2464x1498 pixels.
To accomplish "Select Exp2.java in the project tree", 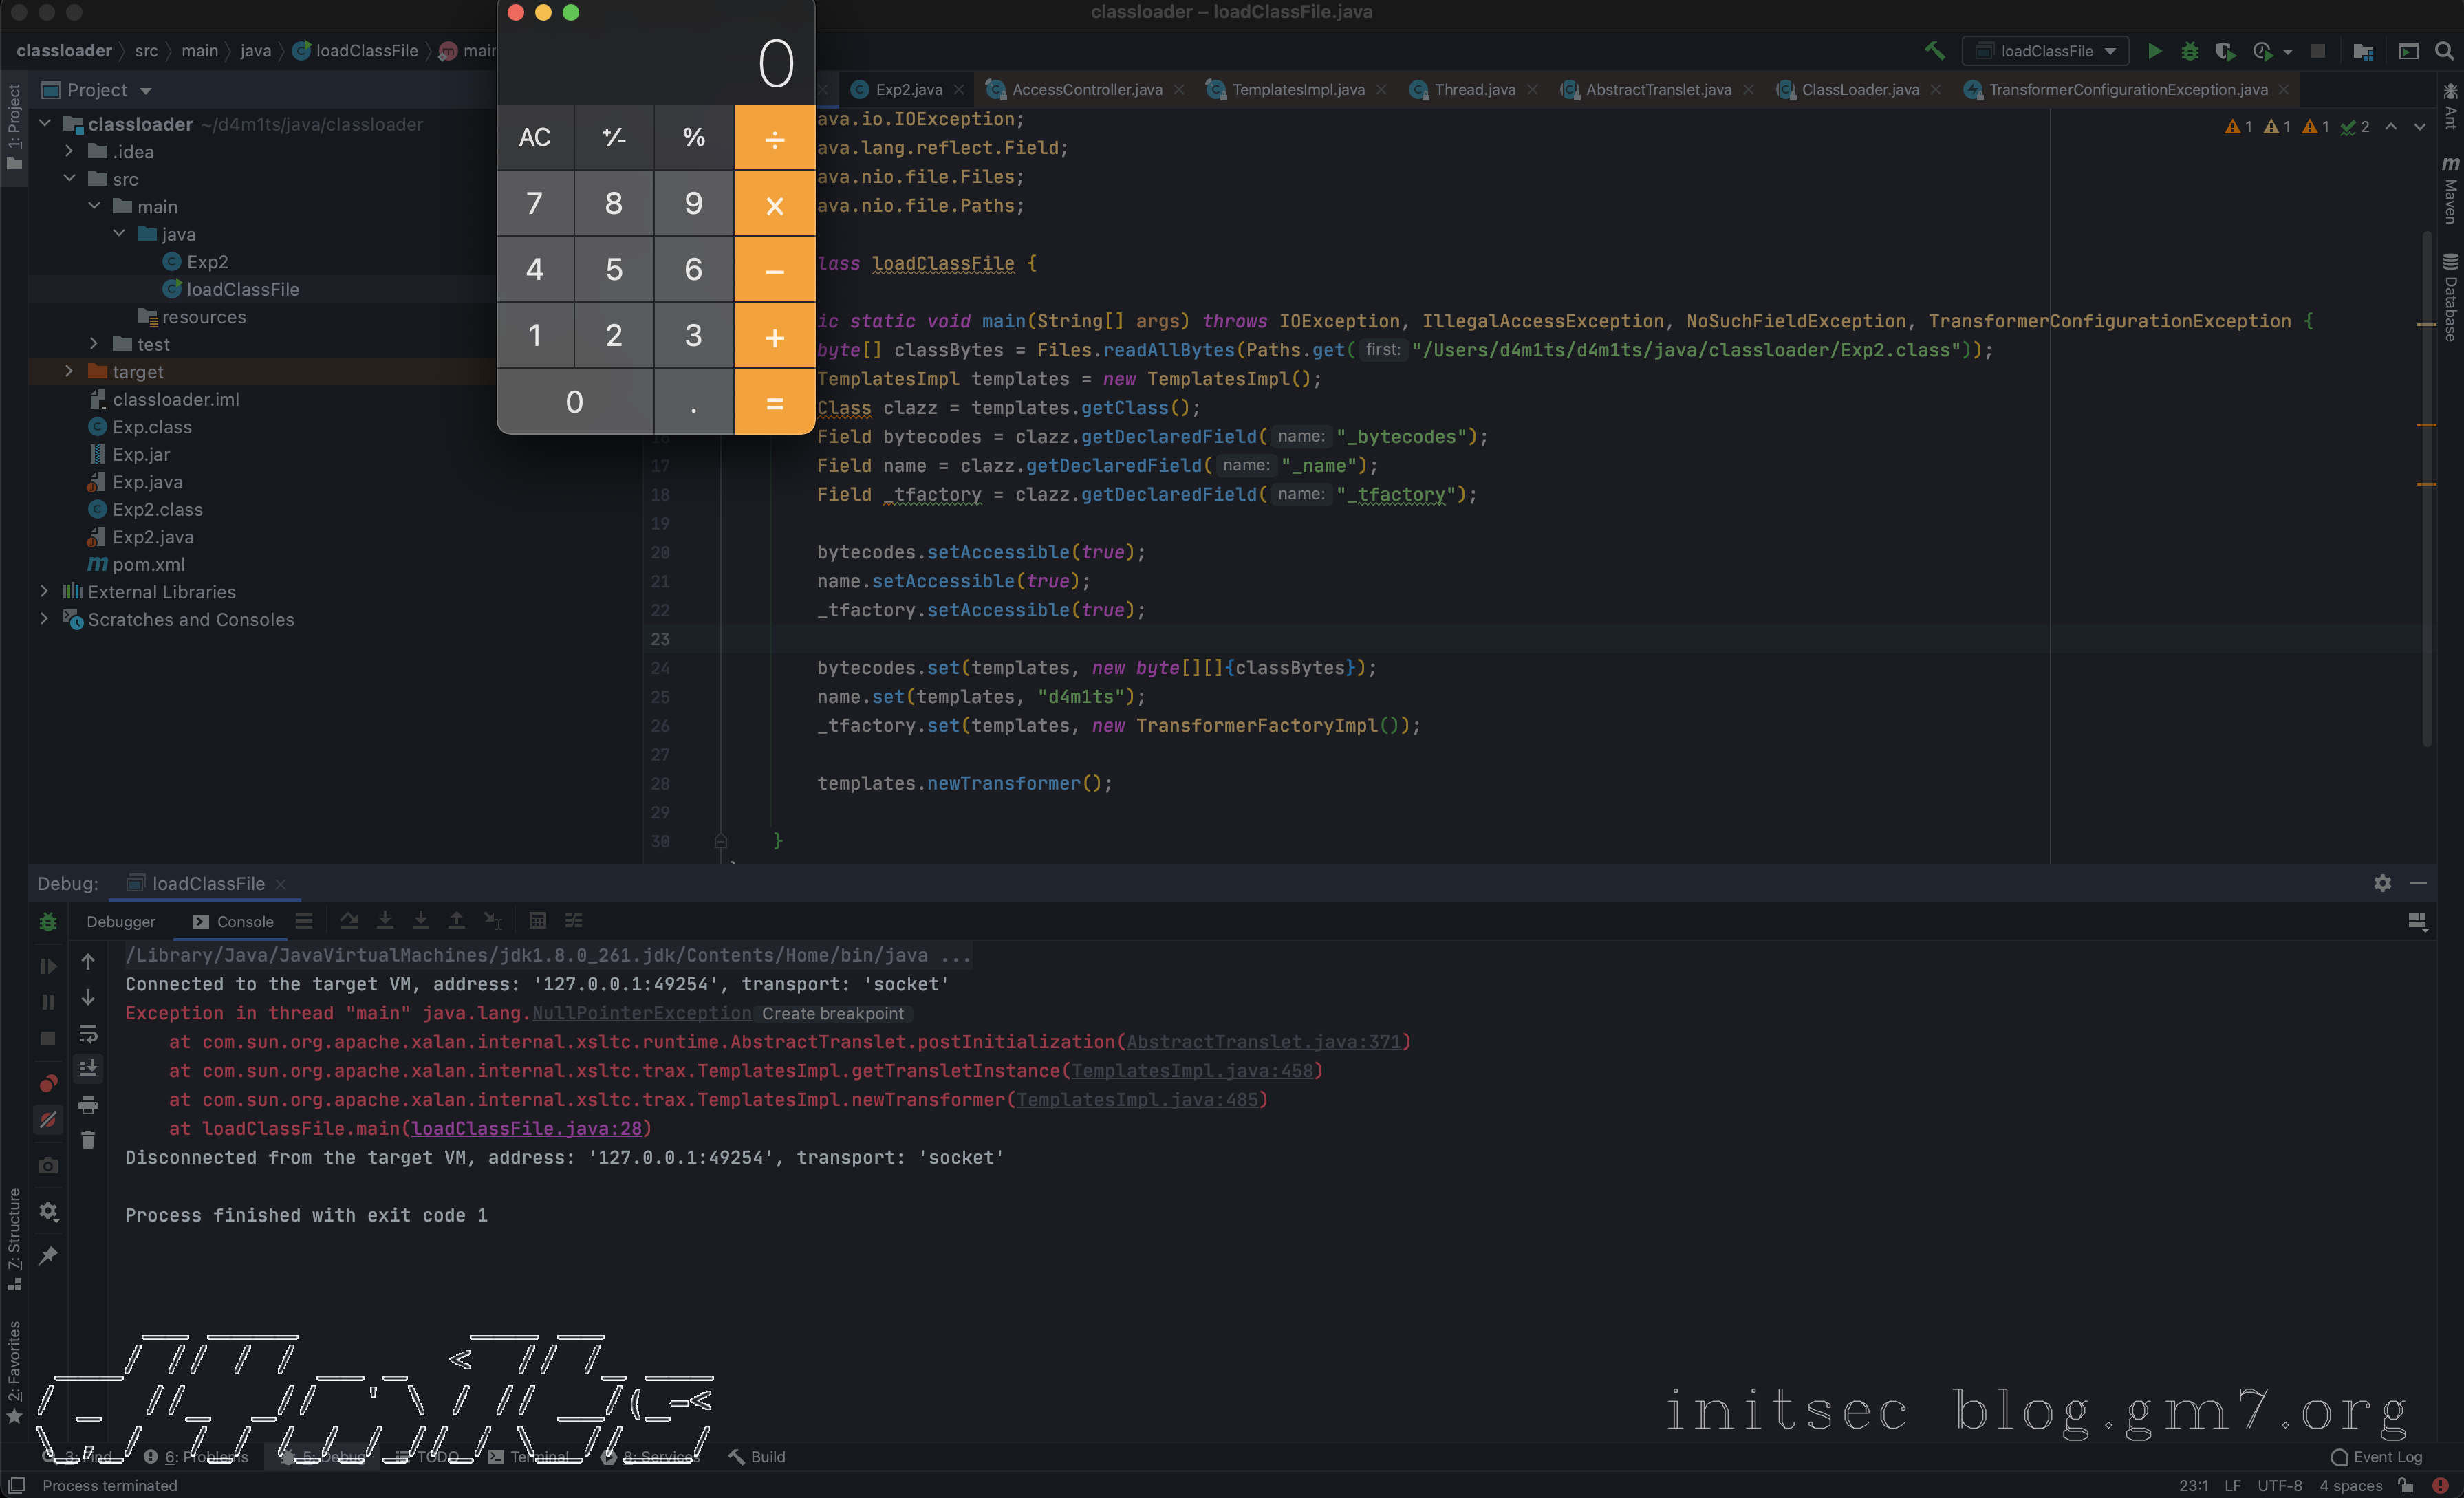I will click(x=152, y=537).
